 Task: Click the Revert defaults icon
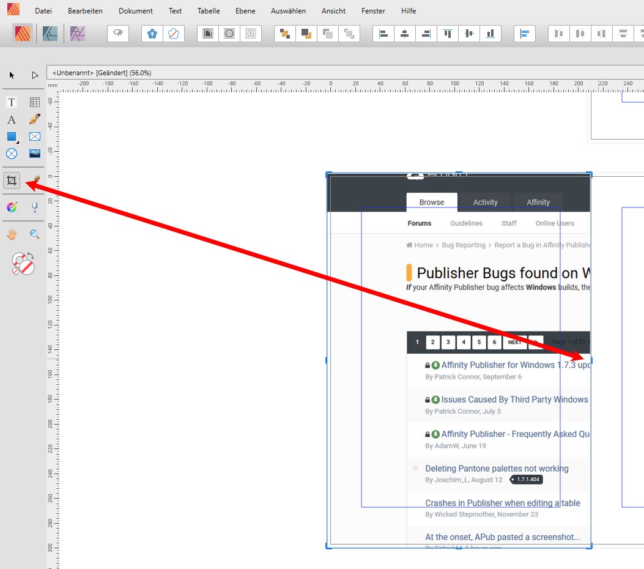[174, 33]
